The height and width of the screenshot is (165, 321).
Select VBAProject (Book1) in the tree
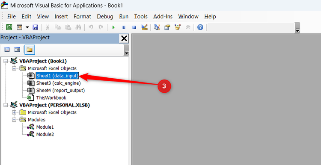click(x=43, y=61)
